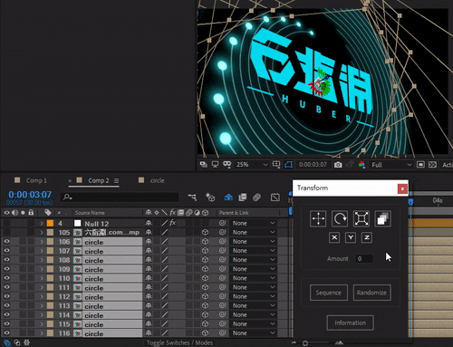Hide layer 109 circle using its eye
The width and height of the screenshot is (453, 347).
tap(6, 269)
